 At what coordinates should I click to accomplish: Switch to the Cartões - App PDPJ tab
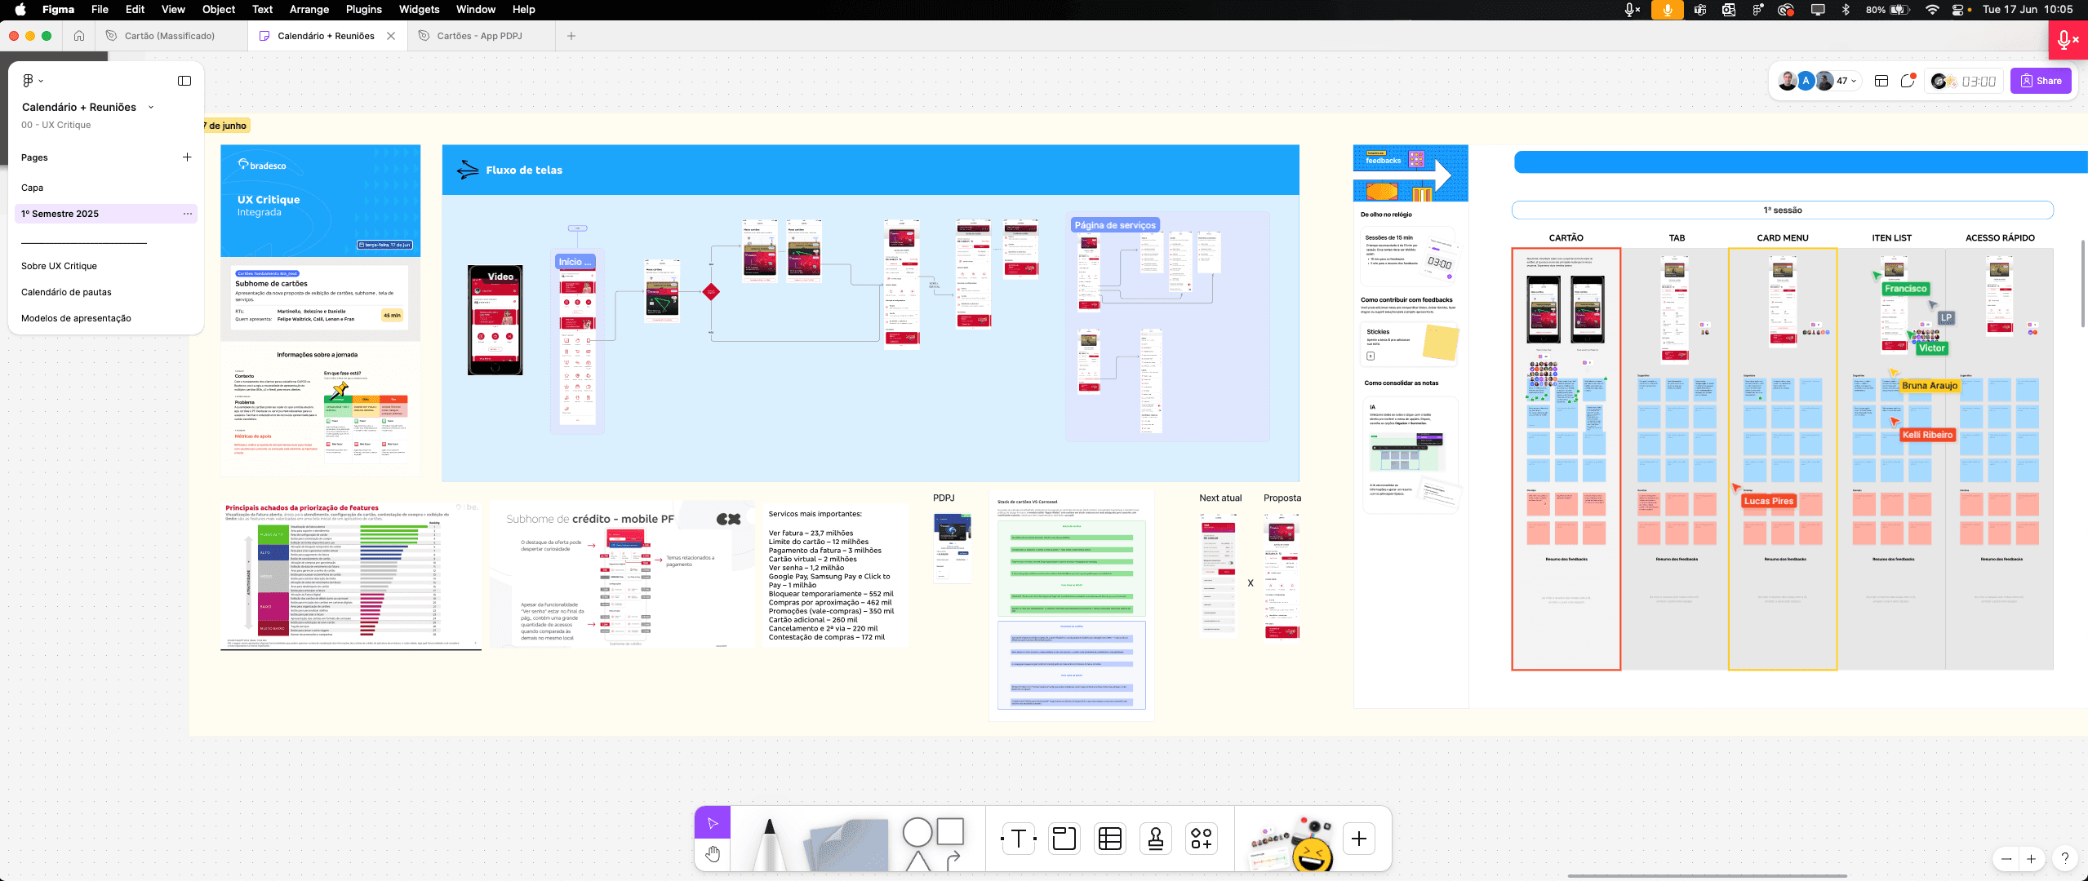[479, 36]
